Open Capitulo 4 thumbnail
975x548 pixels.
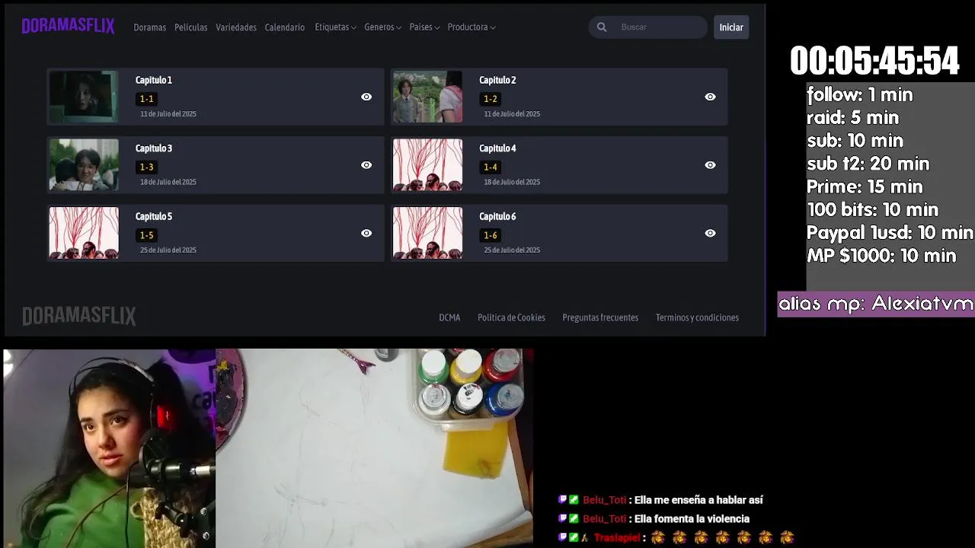tap(427, 164)
